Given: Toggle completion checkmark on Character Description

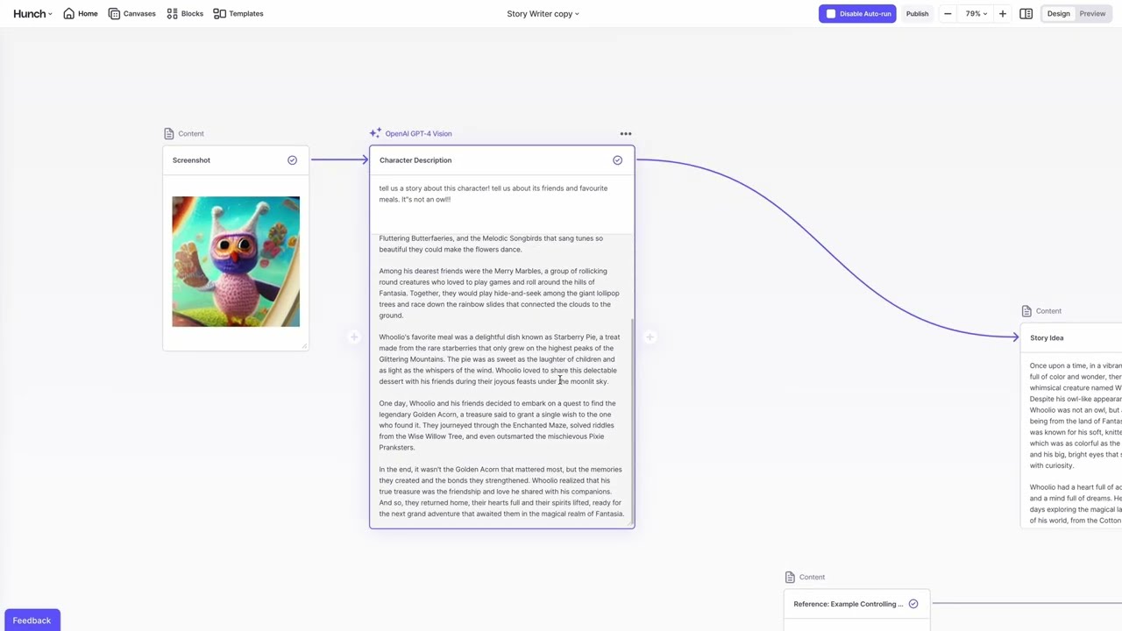Looking at the screenshot, I should [x=617, y=160].
